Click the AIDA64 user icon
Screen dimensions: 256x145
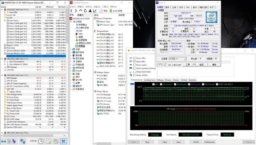point(90,11)
